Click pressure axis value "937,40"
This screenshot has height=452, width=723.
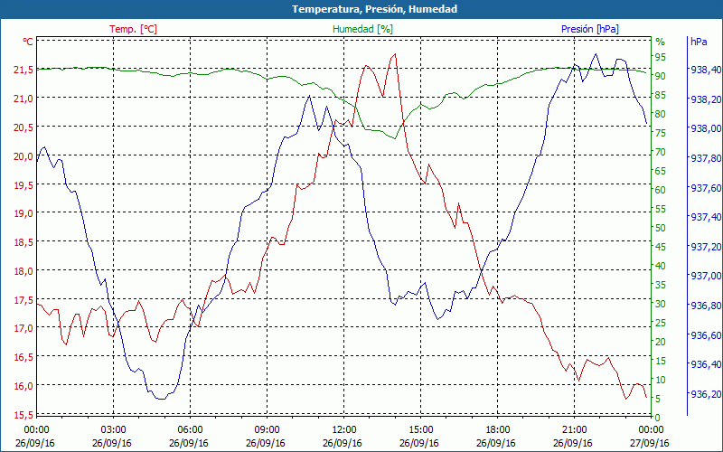coord(705,217)
